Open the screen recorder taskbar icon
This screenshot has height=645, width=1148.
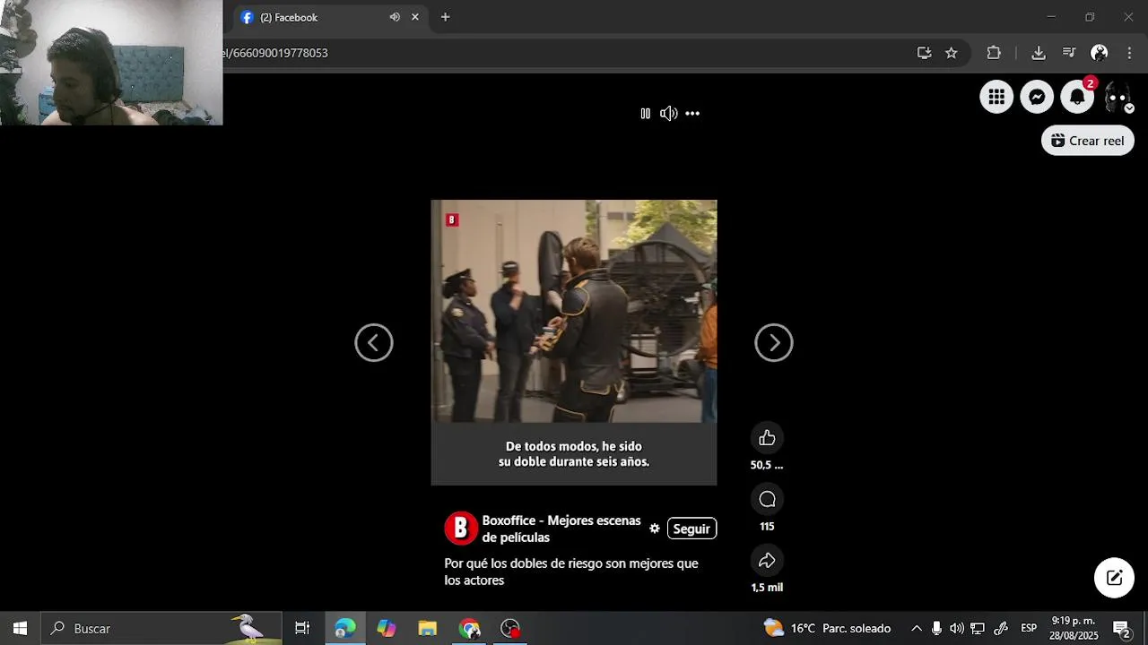click(510, 628)
